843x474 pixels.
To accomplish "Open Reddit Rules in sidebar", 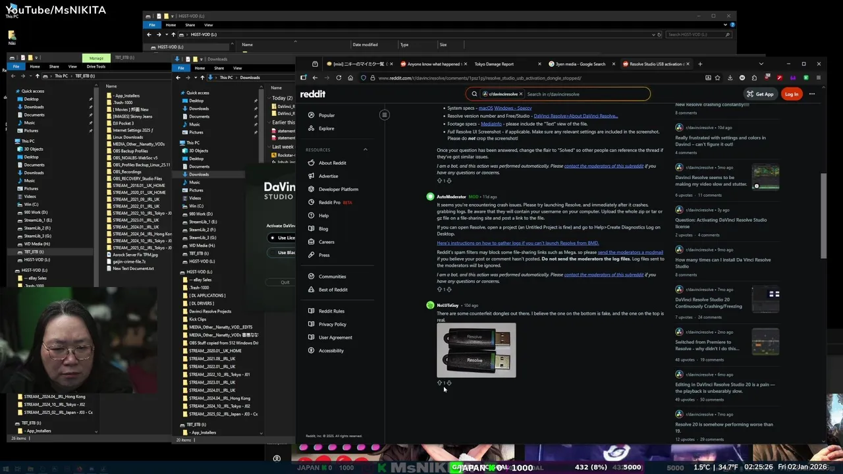I will pyautogui.click(x=331, y=311).
